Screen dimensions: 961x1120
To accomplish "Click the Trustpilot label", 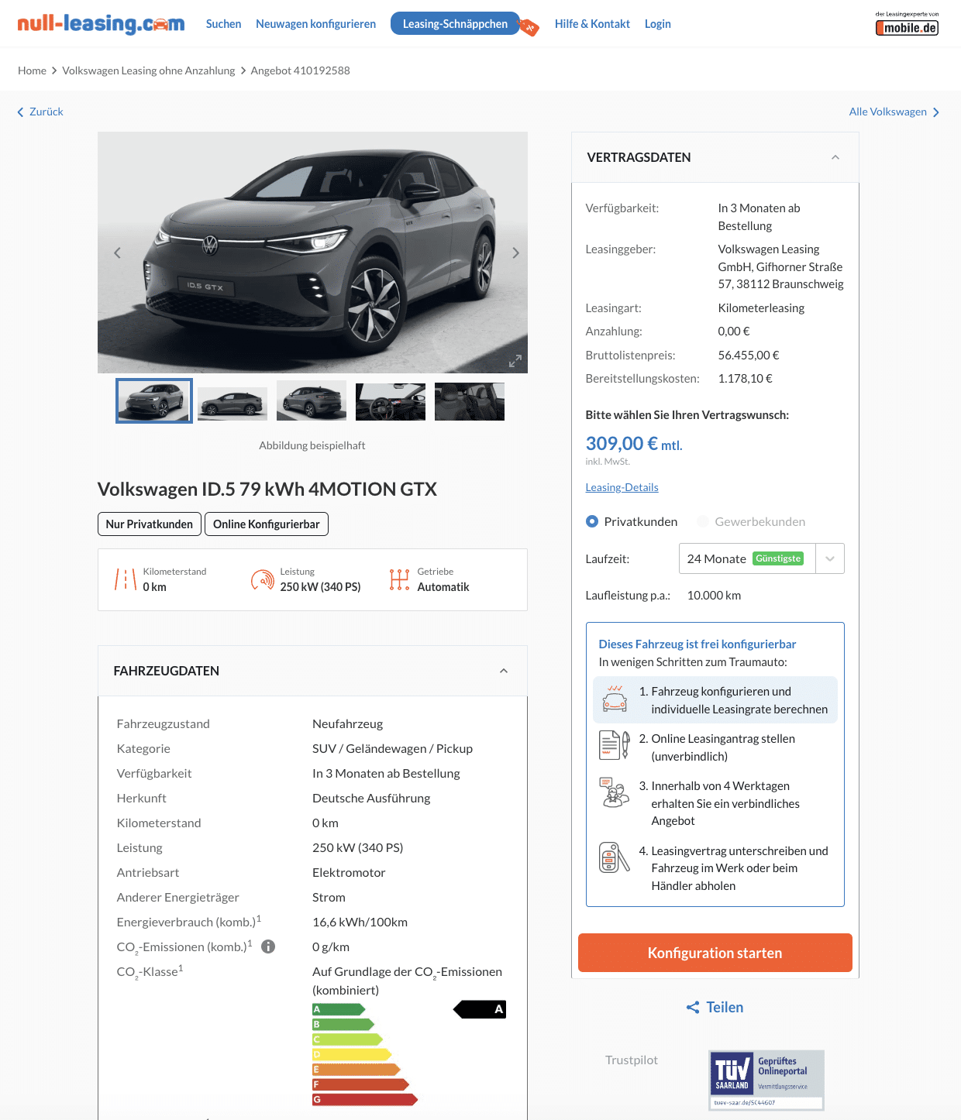I will coord(632,1060).
